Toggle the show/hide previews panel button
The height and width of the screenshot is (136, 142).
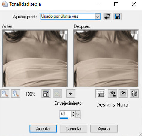(100, 93)
